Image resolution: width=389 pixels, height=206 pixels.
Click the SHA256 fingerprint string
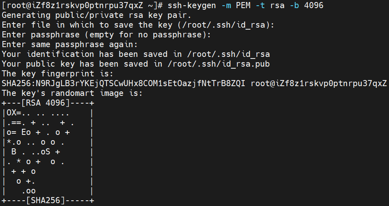123,84
